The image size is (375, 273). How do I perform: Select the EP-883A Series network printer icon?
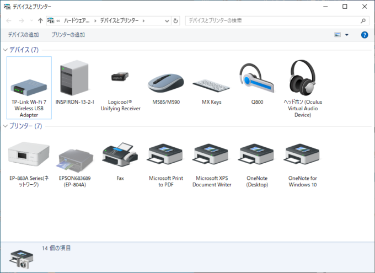[x=29, y=154]
